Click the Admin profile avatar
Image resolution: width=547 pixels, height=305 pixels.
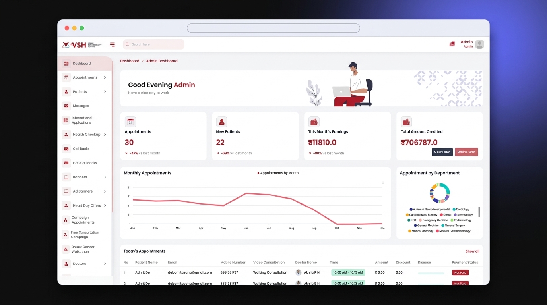(x=480, y=44)
